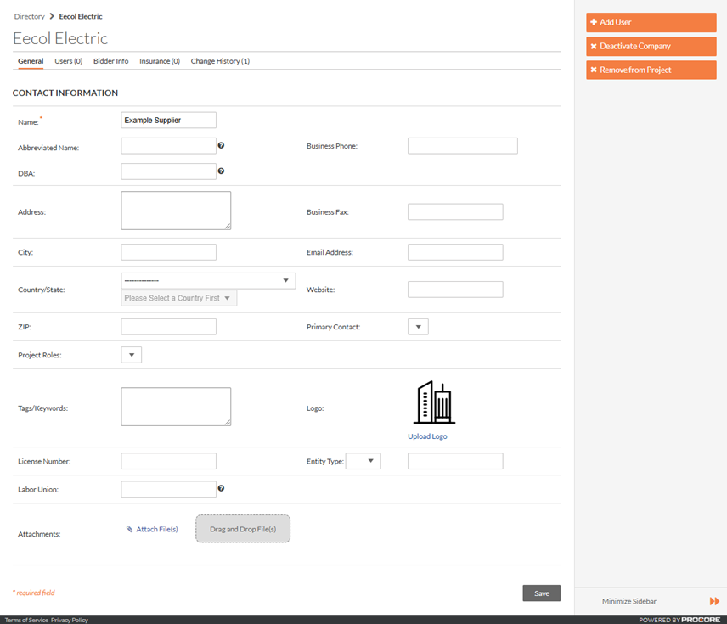727x624 pixels.
Task: Click the Minimize Sidebar text
Action: (629, 601)
